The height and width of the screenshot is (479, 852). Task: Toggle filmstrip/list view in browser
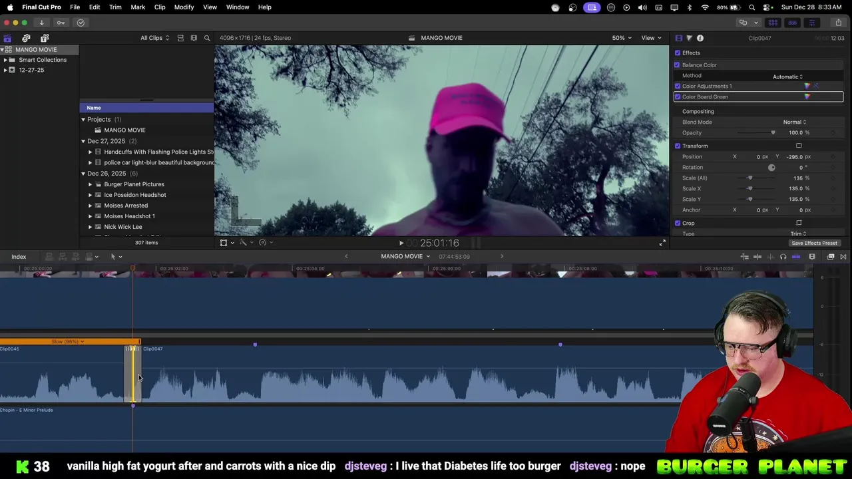pos(180,38)
